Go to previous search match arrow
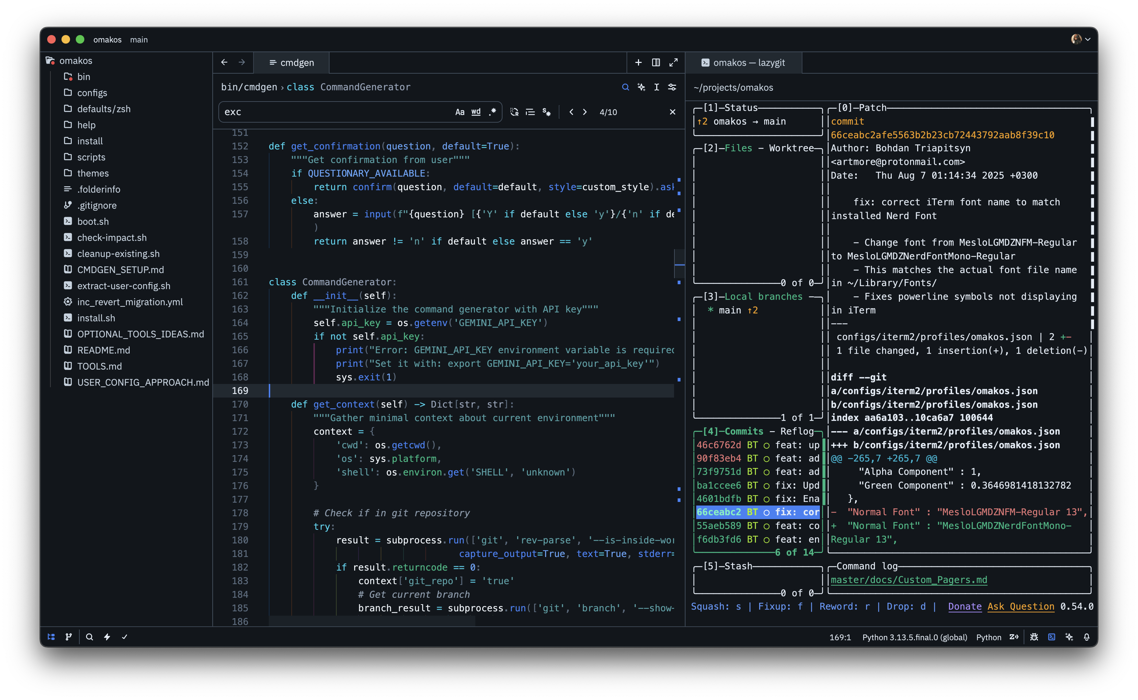 [571, 112]
